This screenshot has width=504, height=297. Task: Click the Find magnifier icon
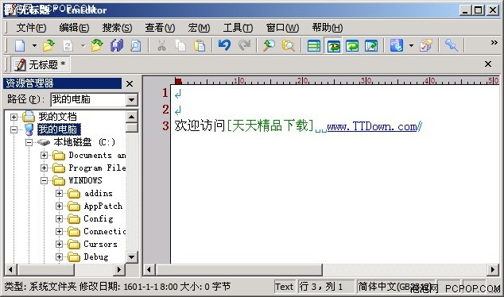[269, 45]
